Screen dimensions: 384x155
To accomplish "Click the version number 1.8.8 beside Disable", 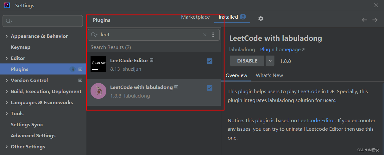I will pyautogui.click(x=285, y=61).
